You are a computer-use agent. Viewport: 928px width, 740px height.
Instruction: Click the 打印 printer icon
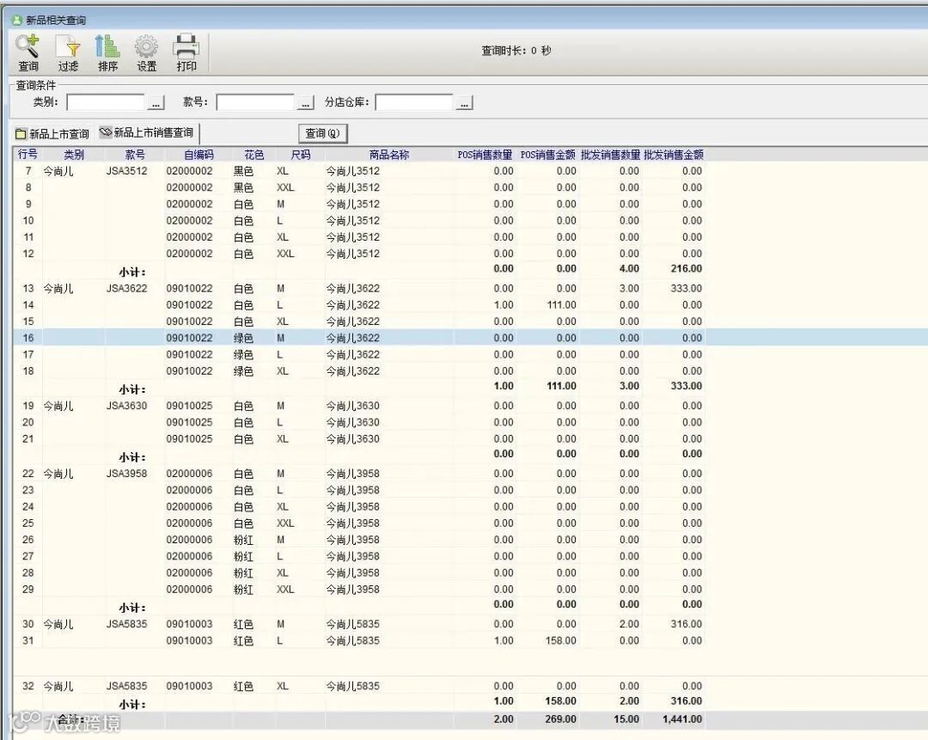pyautogui.click(x=186, y=52)
